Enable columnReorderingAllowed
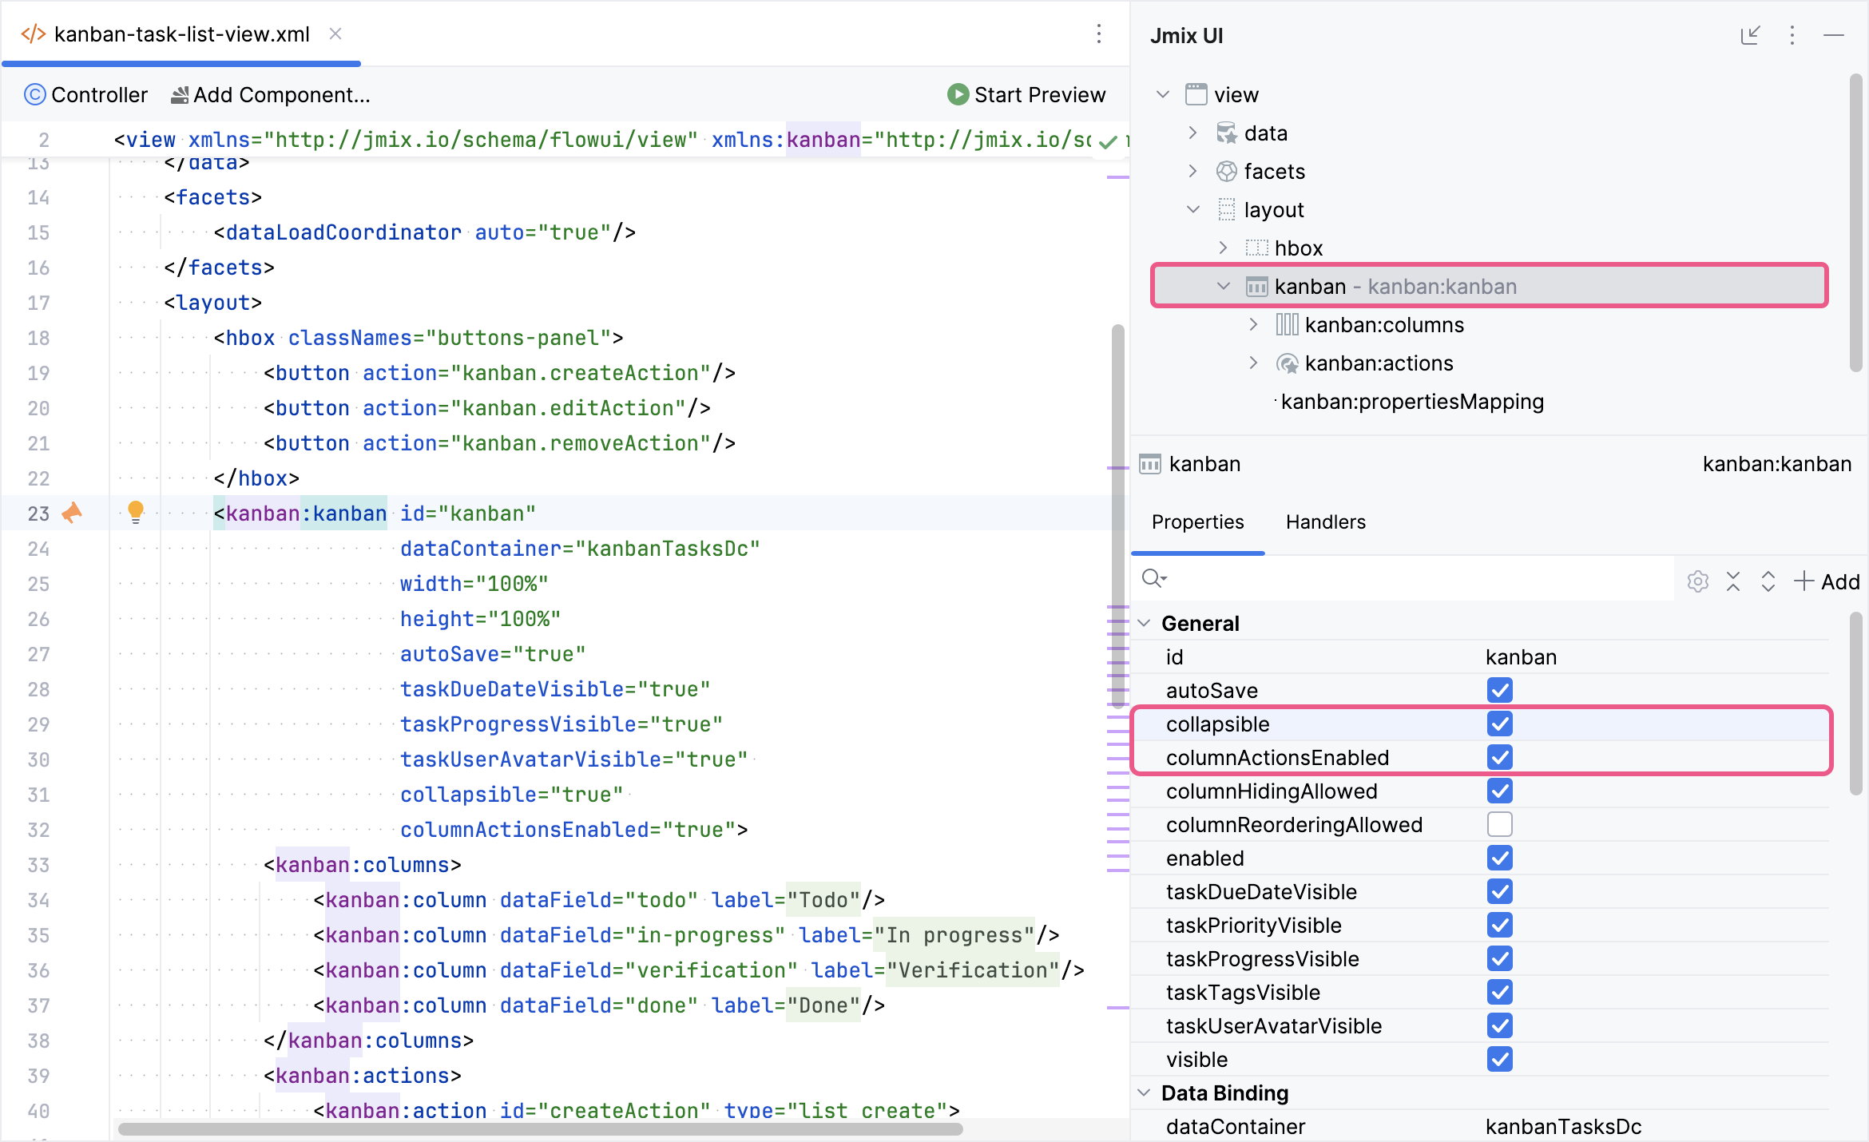 point(1500,824)
